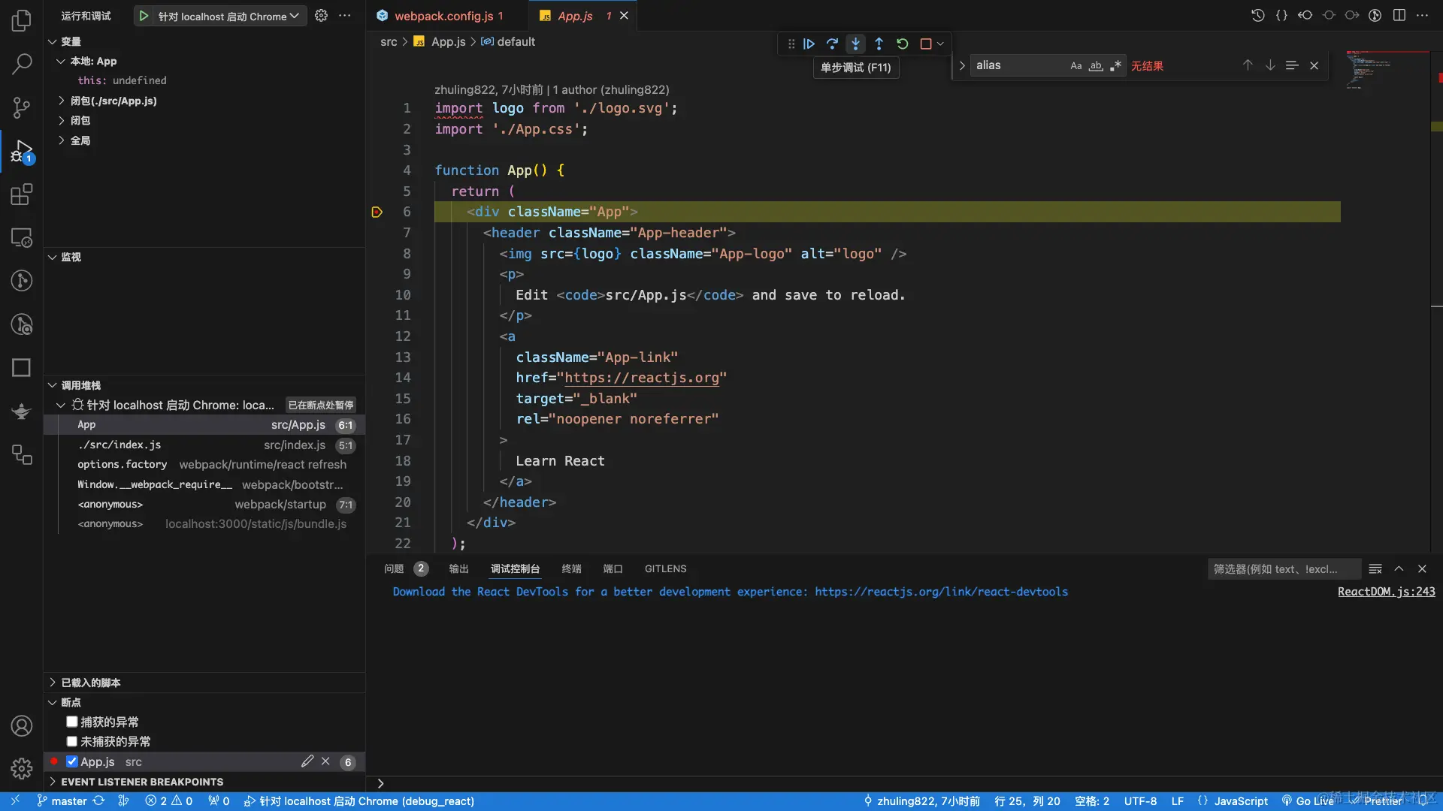
Task: Switch to the webpack.config.js tab
Action: point(443,16)
